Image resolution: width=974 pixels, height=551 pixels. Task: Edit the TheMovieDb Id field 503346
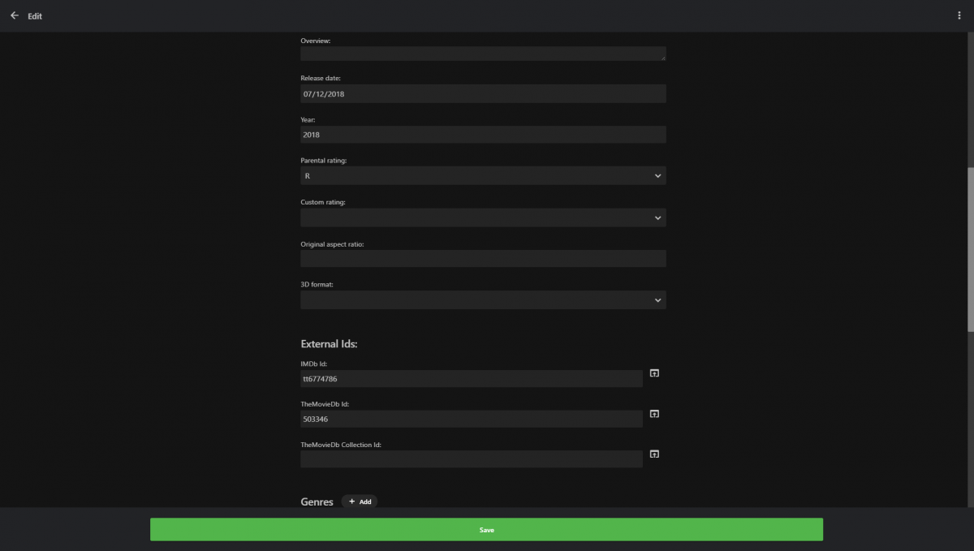(x=472, y=419)
